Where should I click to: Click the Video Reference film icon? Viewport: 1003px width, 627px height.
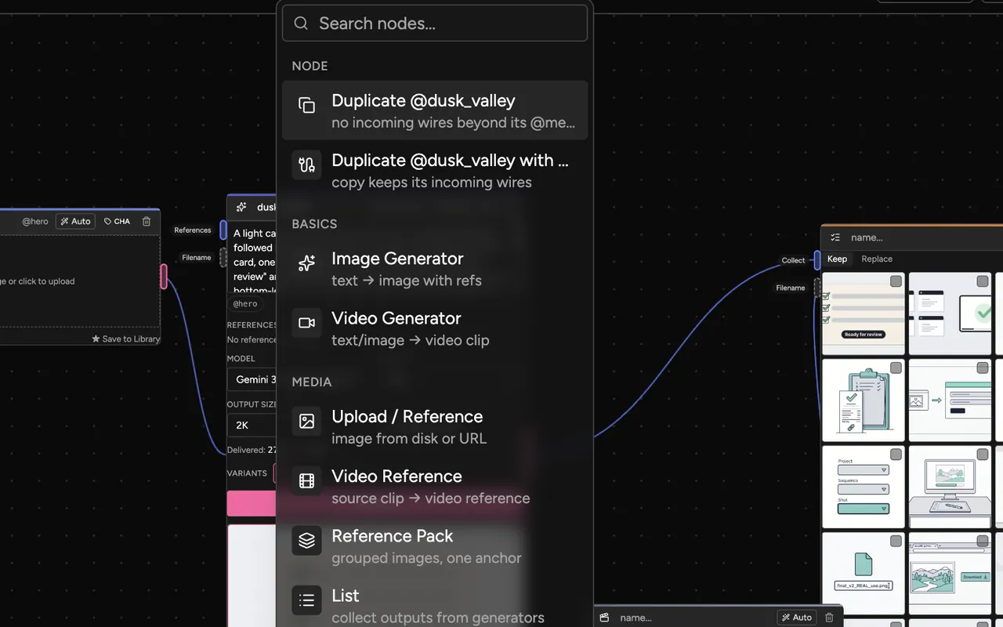pyautogui.click(x=306, y=480)
